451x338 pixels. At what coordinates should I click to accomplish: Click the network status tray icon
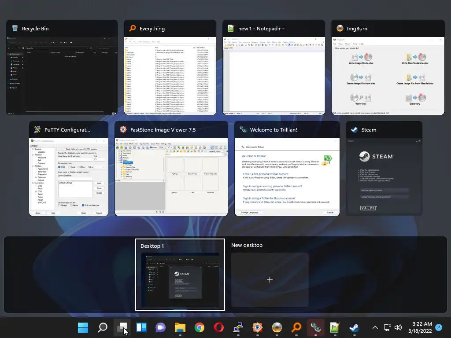[388, 327]
